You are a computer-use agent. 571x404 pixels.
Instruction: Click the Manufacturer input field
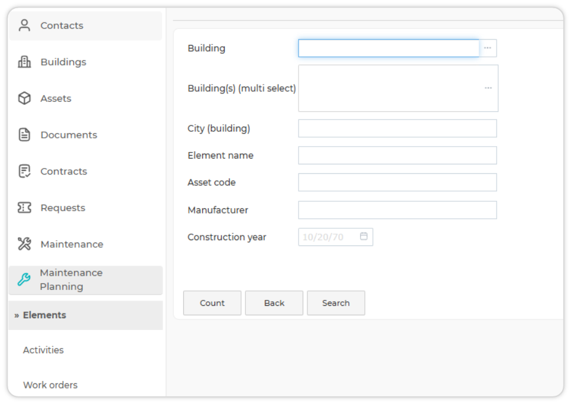pos(397,210)
